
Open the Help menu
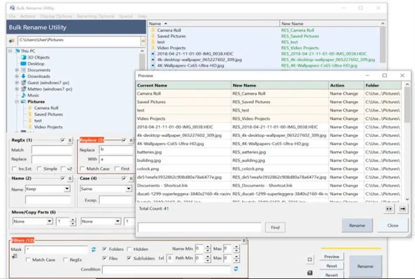point(142,16)
